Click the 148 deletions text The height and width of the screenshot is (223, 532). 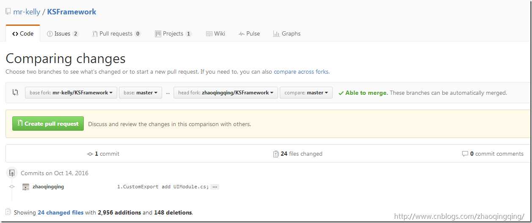coord(173,212)
